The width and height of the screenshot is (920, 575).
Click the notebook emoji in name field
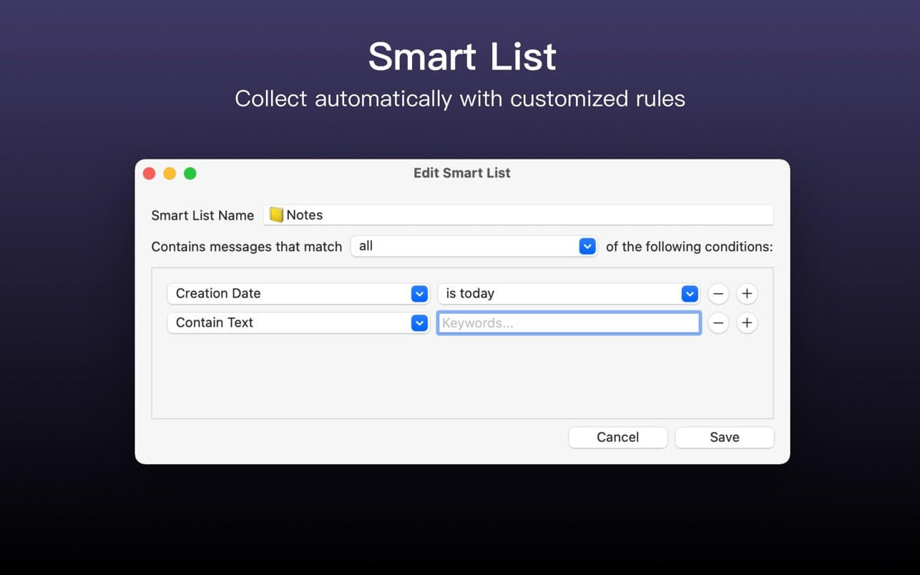tap(276, 215)
